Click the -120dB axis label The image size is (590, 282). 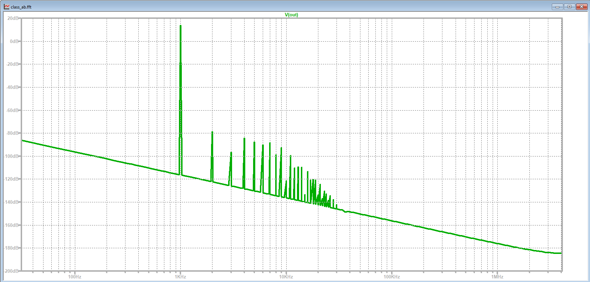(12, 179)
